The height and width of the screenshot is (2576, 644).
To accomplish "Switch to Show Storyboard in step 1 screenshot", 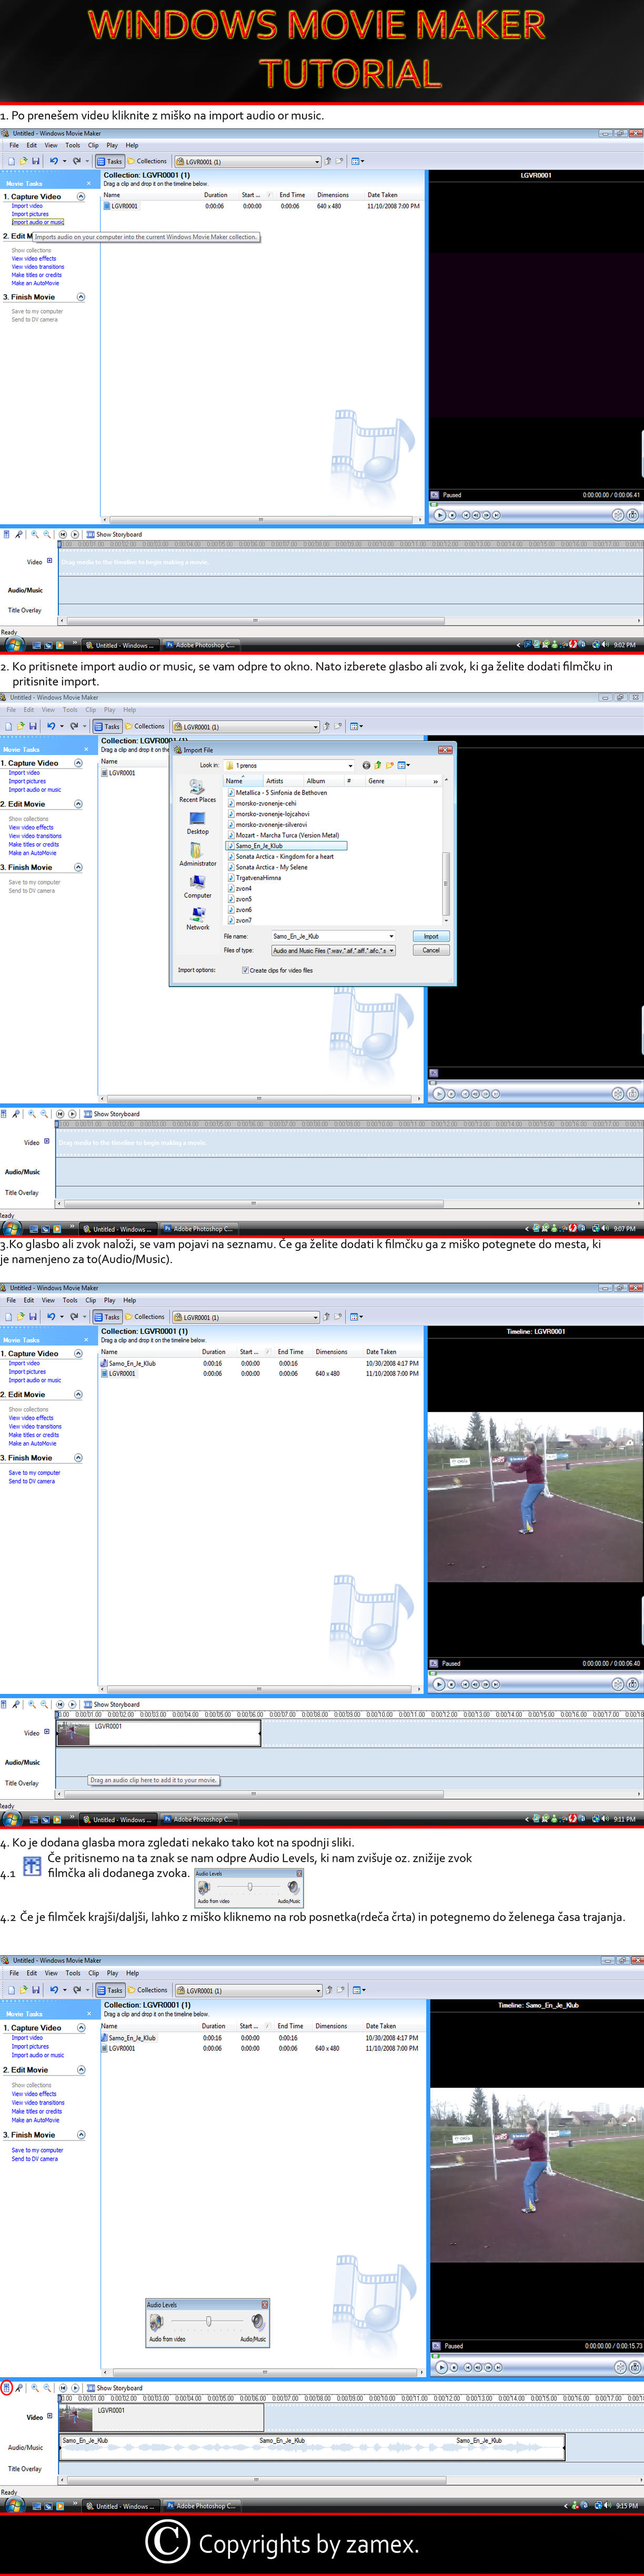I will (114, 534).
